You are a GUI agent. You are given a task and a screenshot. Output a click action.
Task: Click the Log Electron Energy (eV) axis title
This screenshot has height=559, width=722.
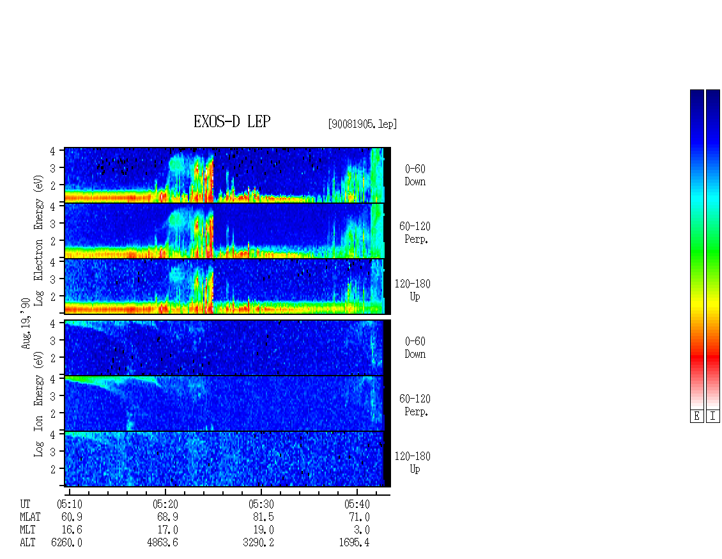[x=38, y=240]
